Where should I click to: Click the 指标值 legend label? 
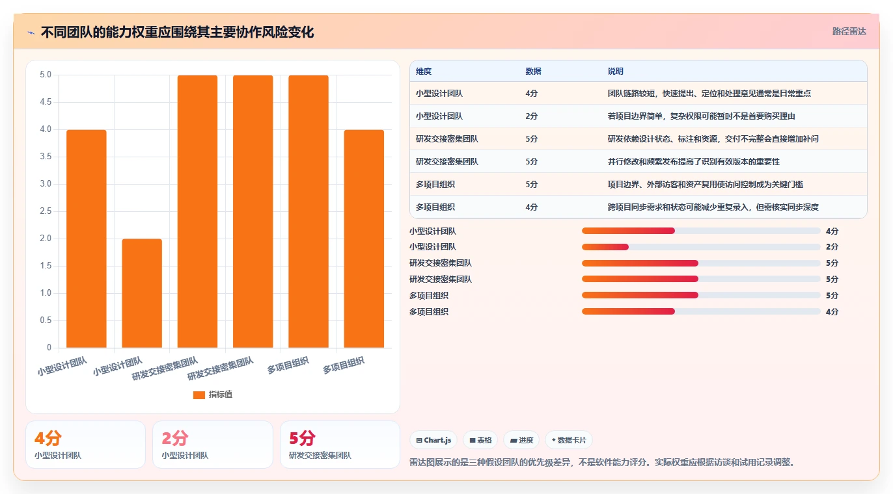(x=221, y=395)
